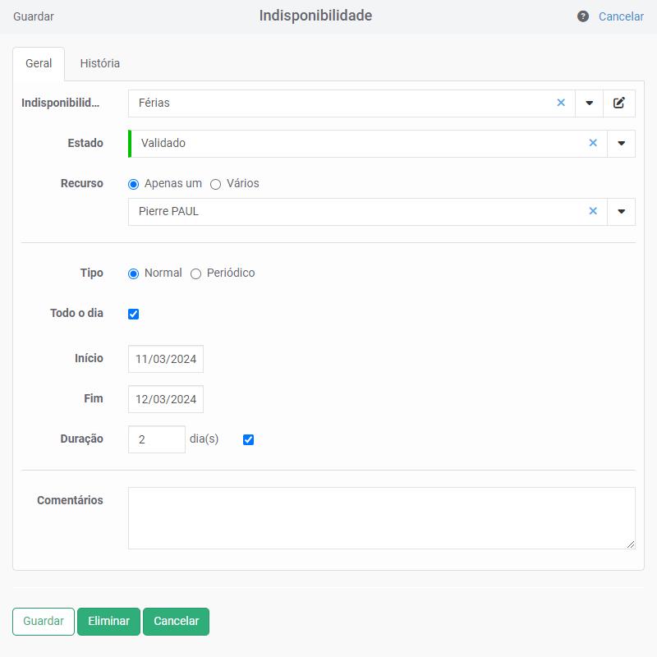Click the Comentários text area
Image resolution: width=657 pixels, height=657 pixels.
pyautogui.click(x=382, y=518)
